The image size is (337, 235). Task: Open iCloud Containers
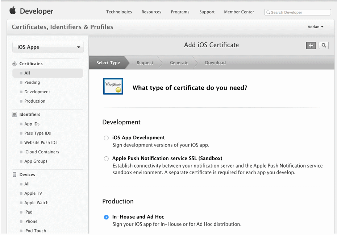42,152
